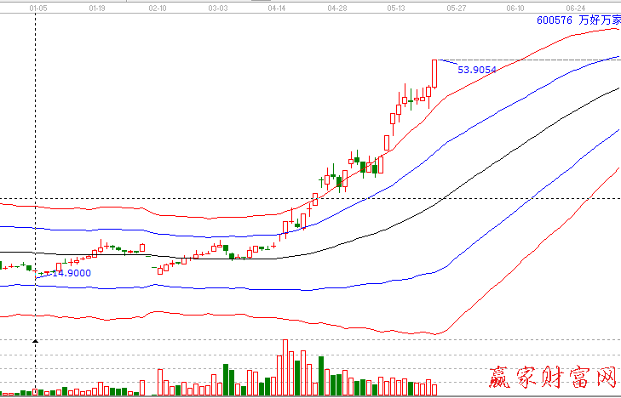The width and height of the screenshot is (621, 398).
Task: Select the 04-14 date marker
Action: tap(277, 7)
